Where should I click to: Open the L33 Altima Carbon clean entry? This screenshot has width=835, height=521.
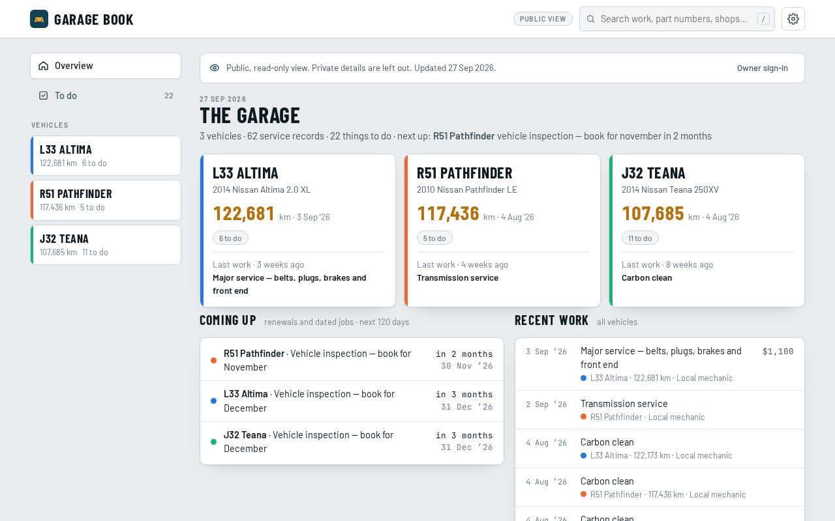pyautogui.click(x=660, y=449)
